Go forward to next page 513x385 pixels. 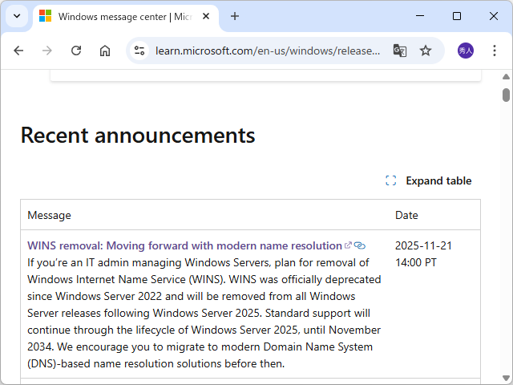pyautogui.click(x=47, y=51)
